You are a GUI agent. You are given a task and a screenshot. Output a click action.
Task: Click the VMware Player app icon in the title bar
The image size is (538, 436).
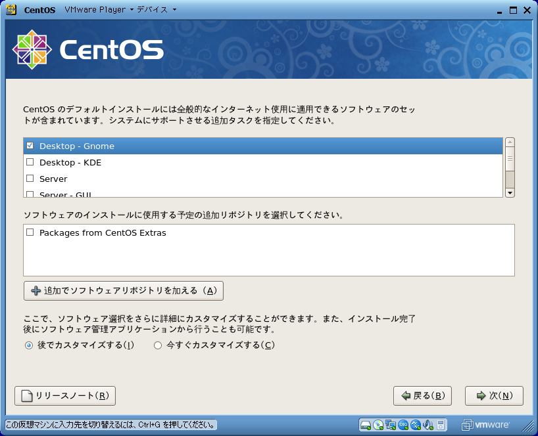point(11,10)
